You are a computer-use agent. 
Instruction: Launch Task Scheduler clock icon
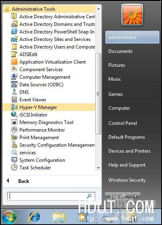tap(14, 167)
